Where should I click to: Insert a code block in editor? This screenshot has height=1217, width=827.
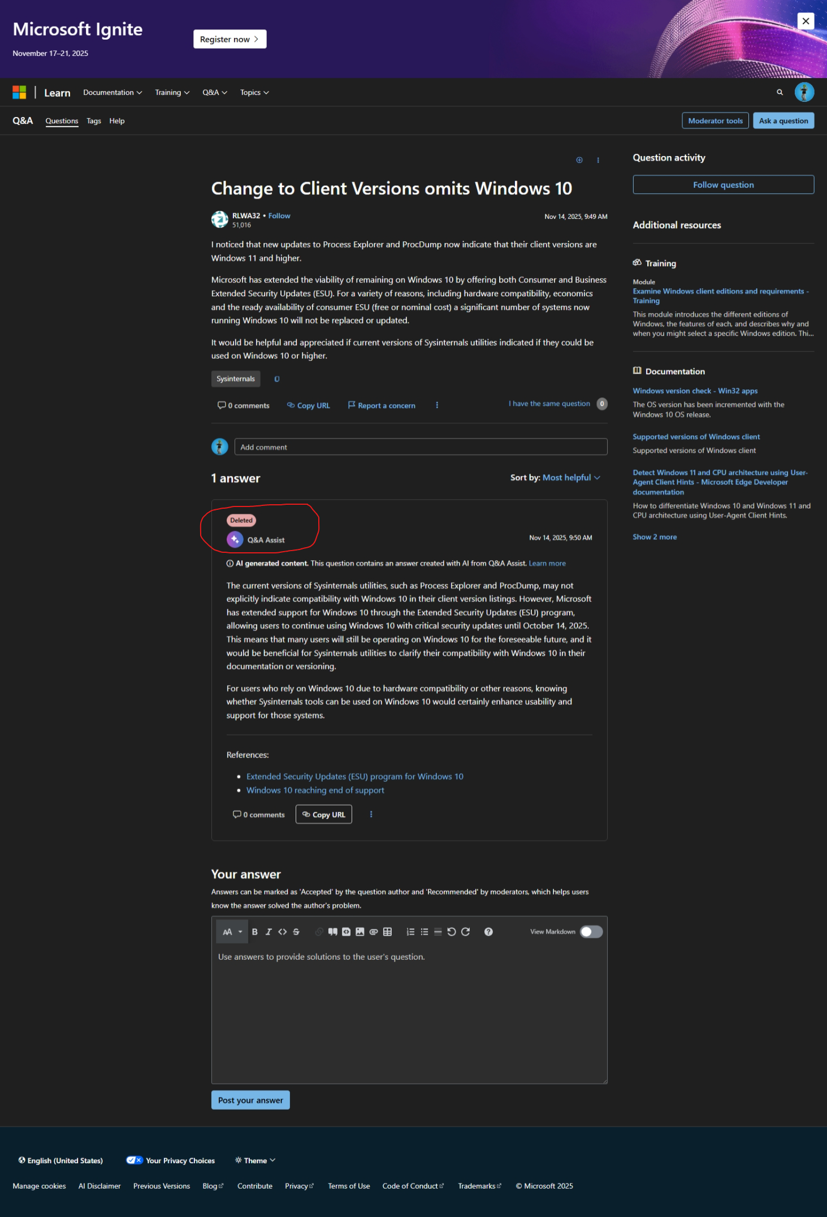click(347, 932)
